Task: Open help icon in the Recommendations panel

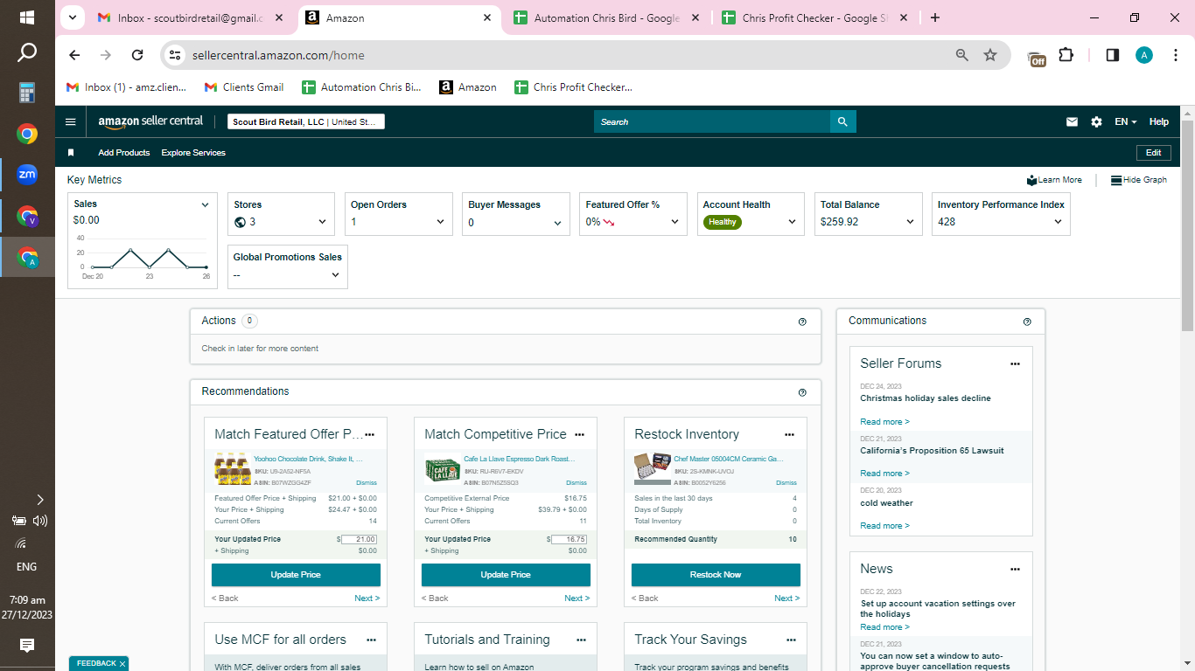Action: 802,392
